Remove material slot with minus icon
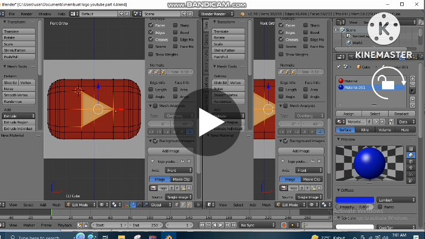 (412, 85)
